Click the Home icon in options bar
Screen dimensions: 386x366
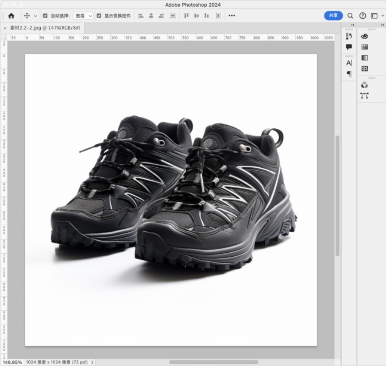coord(11,15)
